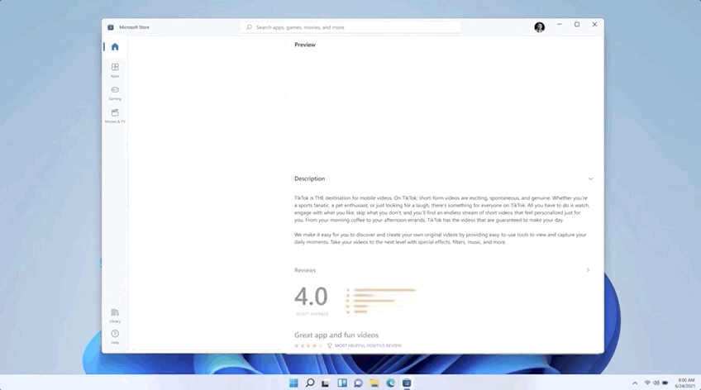Viewport: 701px width, 390px height.
Task: Open all Reviews via the arrow
Action: [x=588, y=270]
